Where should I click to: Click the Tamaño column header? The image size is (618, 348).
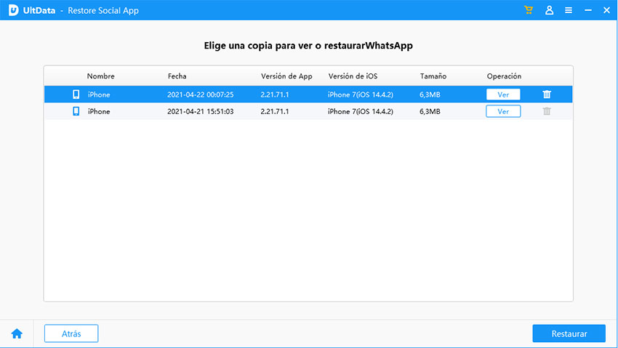(x=433, y=76)
